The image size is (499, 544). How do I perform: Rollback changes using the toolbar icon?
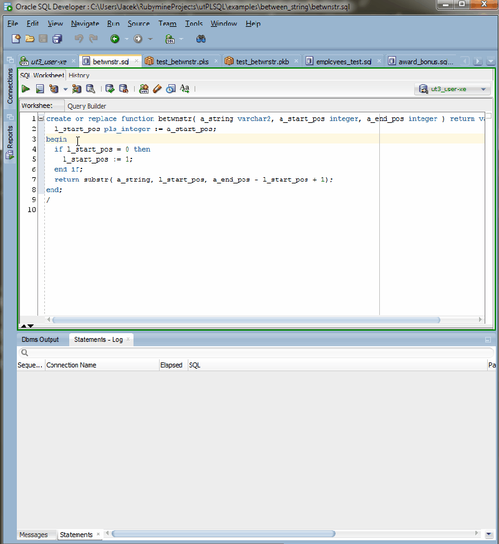click(125, 89)
